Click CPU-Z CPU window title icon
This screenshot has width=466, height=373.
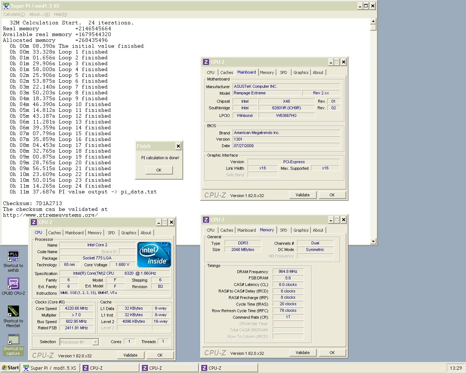coord(34,222)
